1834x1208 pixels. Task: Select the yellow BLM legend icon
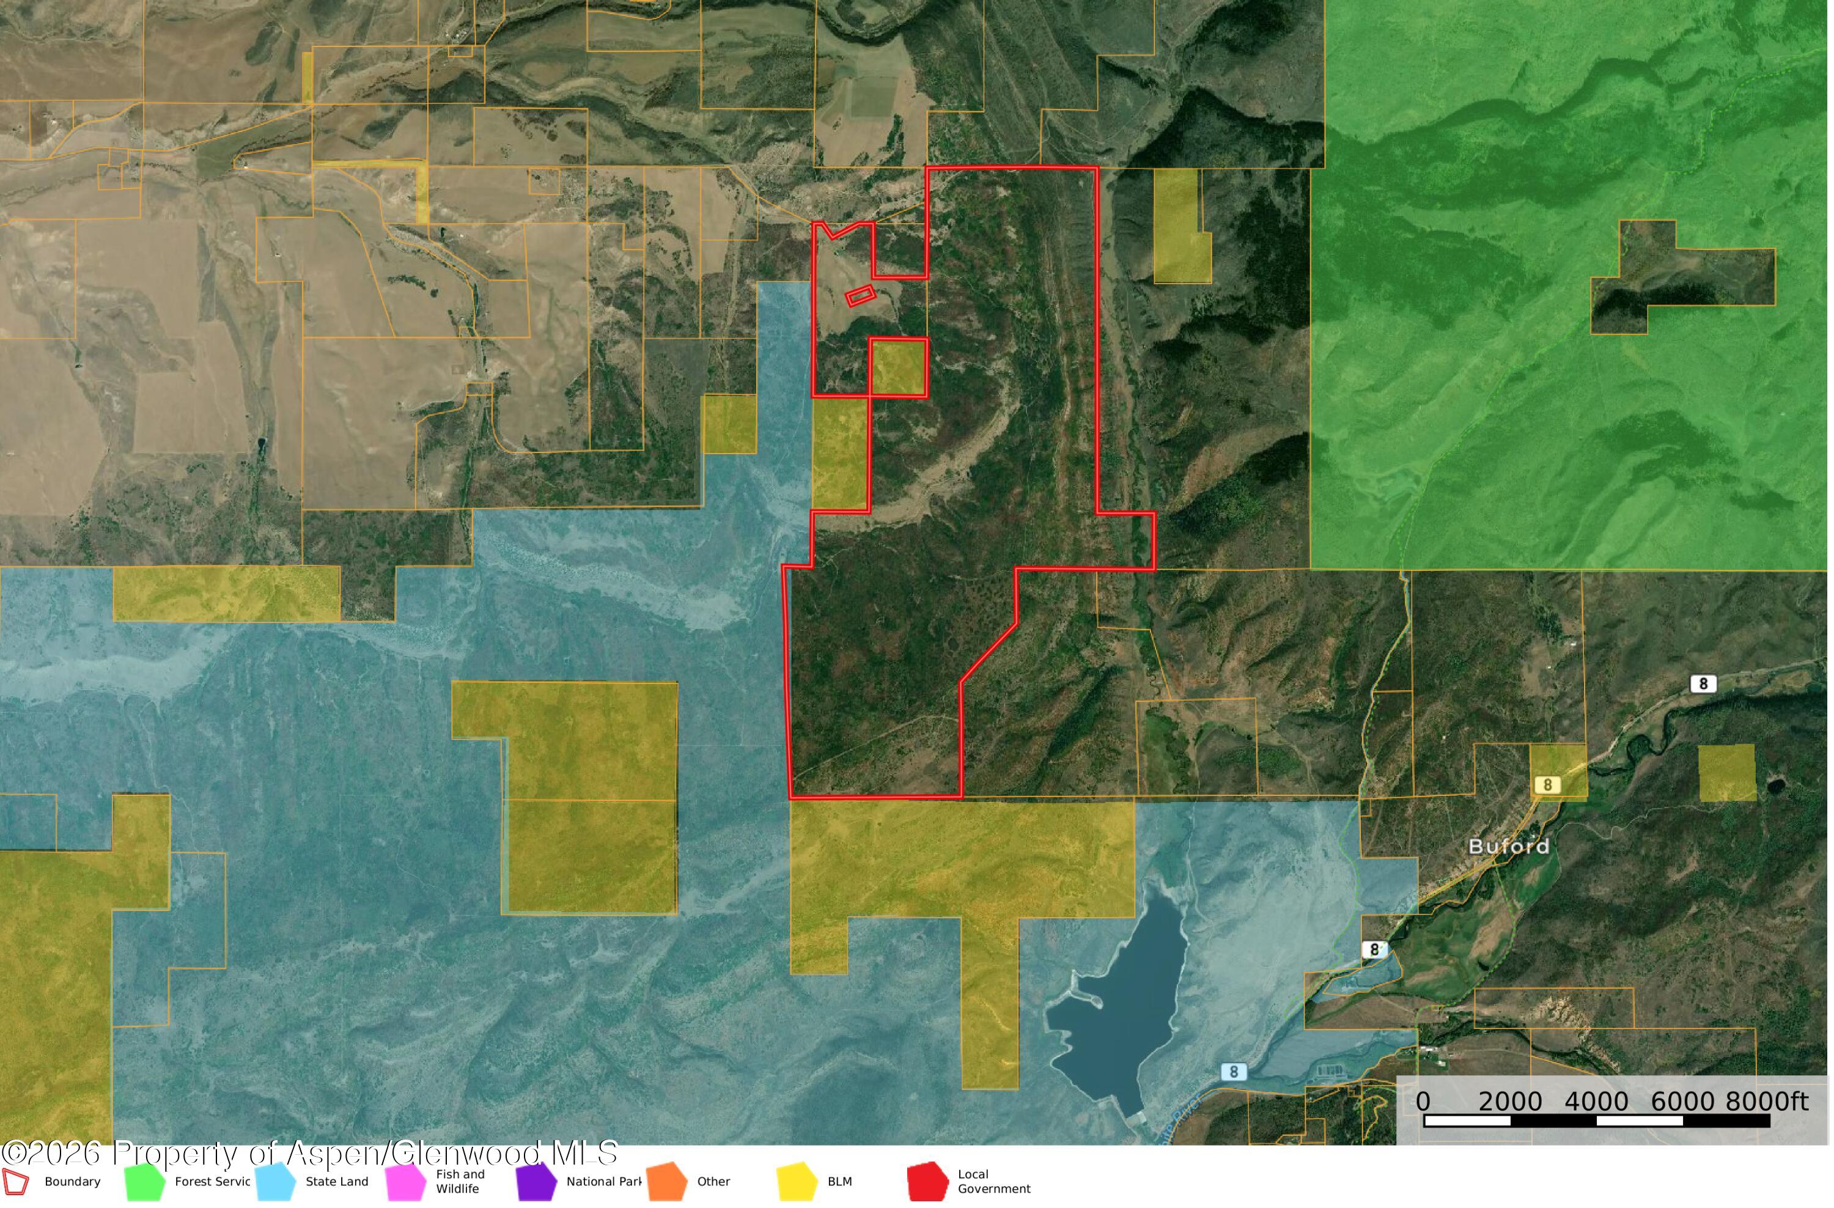point(799,1182)
